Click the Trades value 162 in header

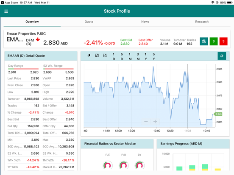click(x=189, y=44)
